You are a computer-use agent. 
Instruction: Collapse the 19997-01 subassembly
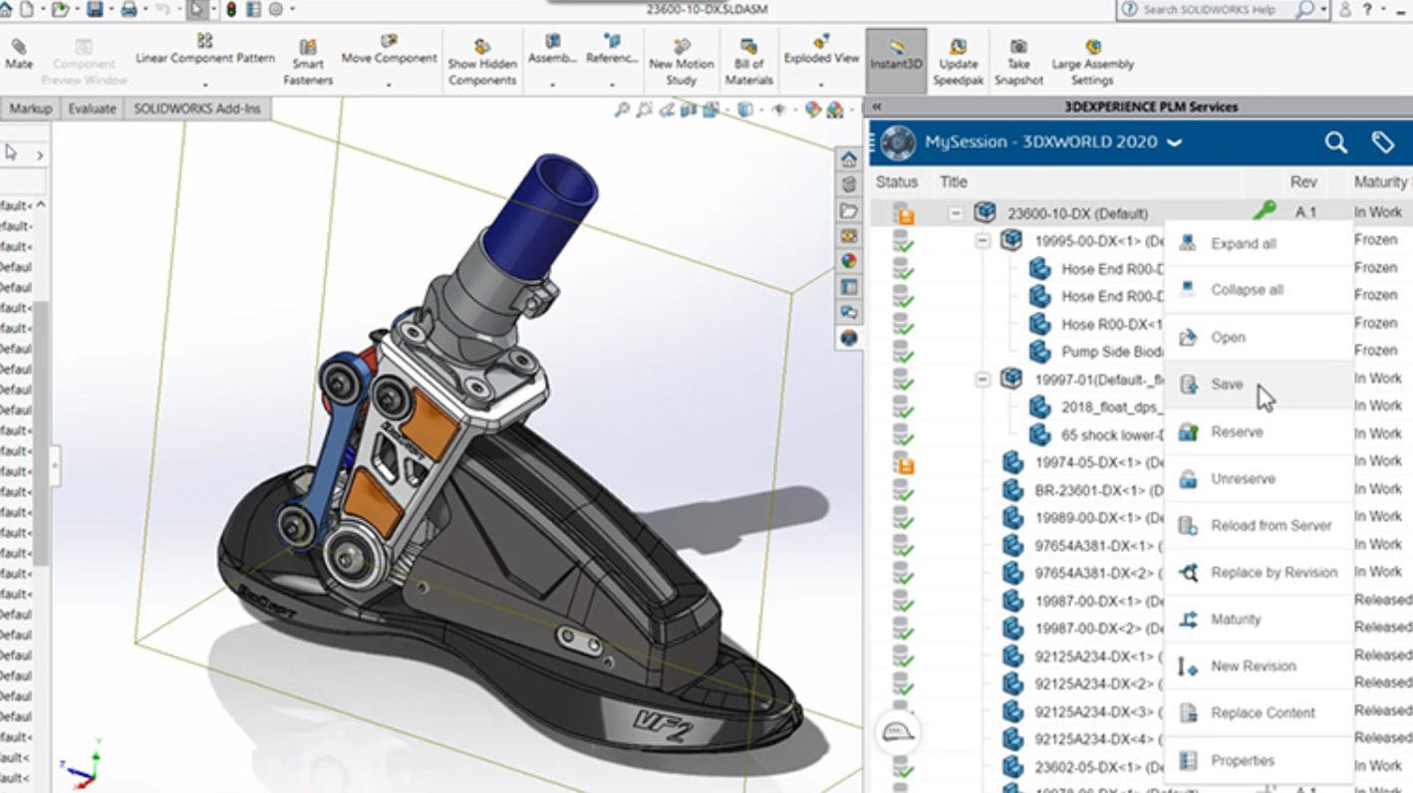[982, 378]
